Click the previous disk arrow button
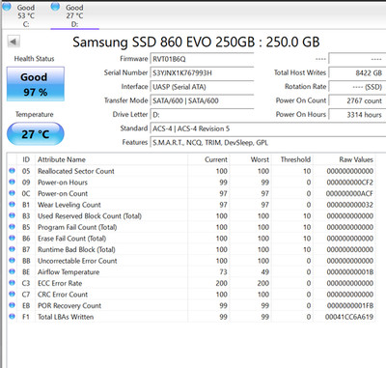 pyautogui.click(x=14, y=42)
